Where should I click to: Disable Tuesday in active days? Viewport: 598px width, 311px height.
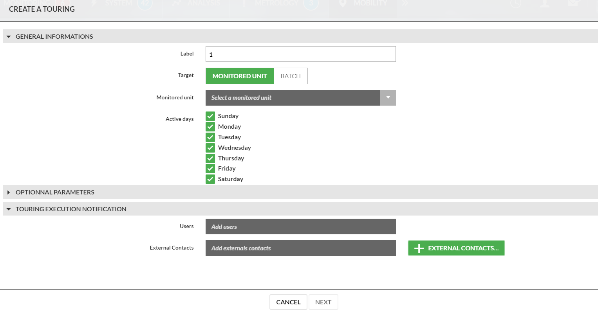[210, 137]
